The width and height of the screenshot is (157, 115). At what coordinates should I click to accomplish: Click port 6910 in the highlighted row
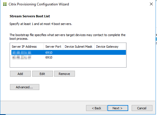click(49, 53)
